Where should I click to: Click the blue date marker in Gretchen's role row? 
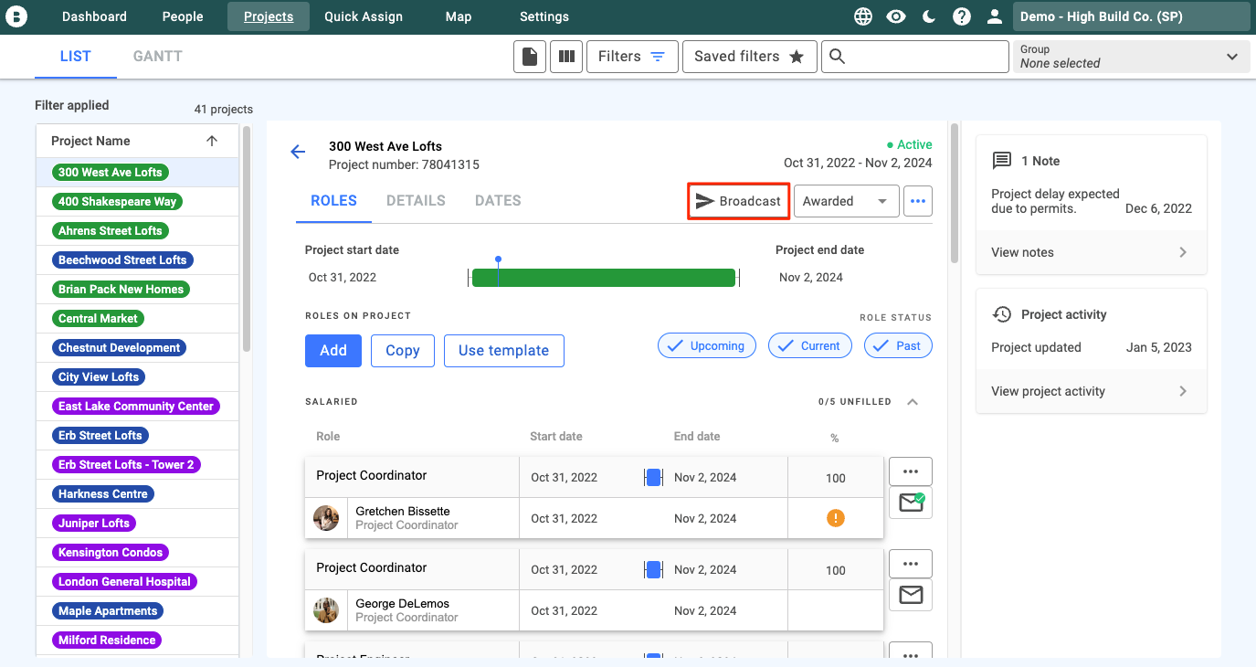click(x=653, y=477)
